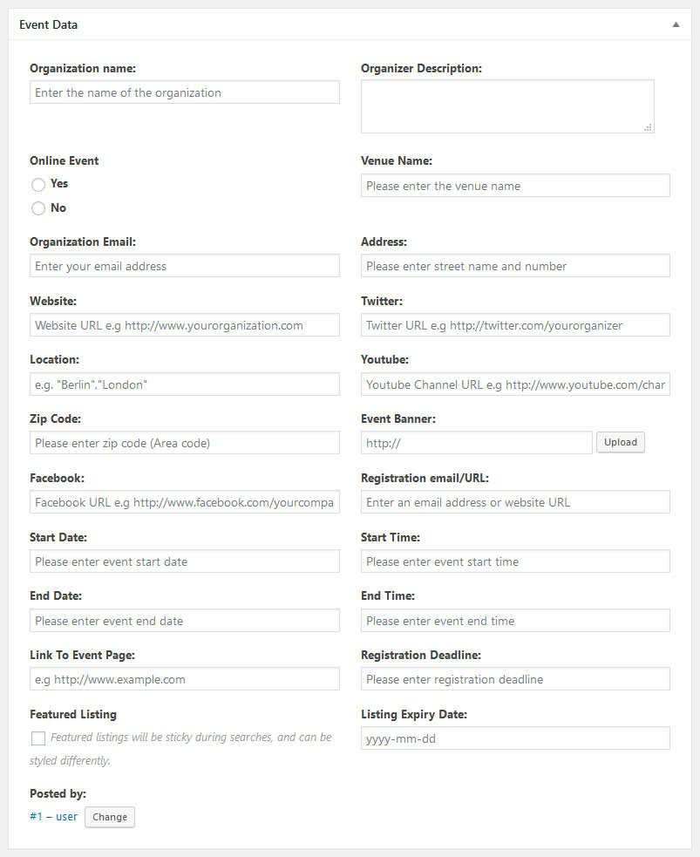This screenshot has width=700, height=857.
Task: Focus the Organizer Description text area
Action: pyautogui.click(x=507, y=106)
